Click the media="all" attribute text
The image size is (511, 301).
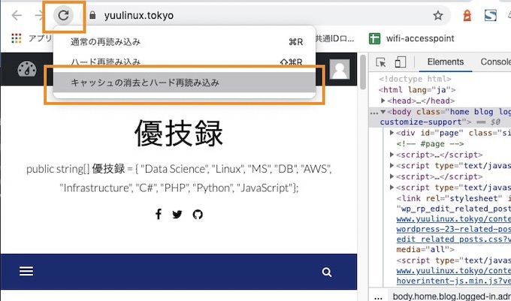425,250
